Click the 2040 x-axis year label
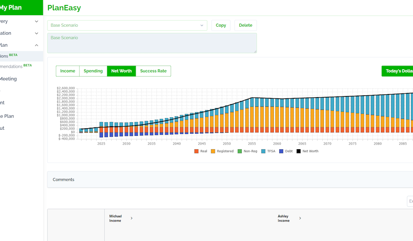The image size is (413, 241). point(177,143)
